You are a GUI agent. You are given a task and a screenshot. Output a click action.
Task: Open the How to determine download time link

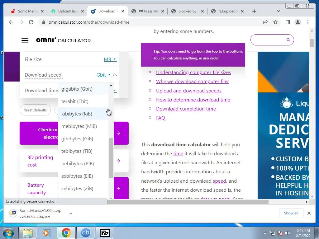(193, 100)
